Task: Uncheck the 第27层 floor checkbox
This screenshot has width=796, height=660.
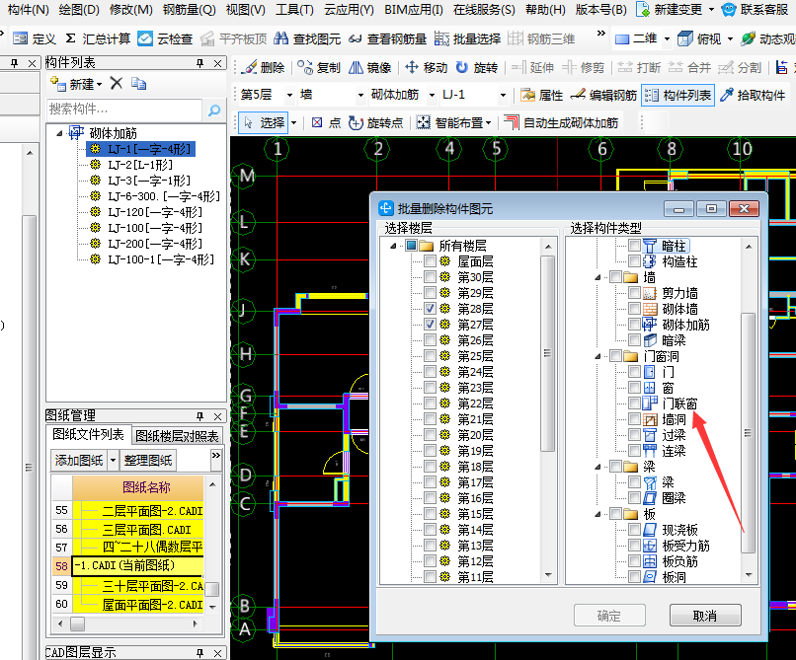Action: pos(430,325)
